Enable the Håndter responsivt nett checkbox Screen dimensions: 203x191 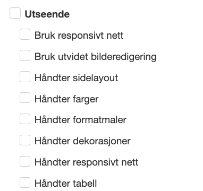(x=25, y=161)
